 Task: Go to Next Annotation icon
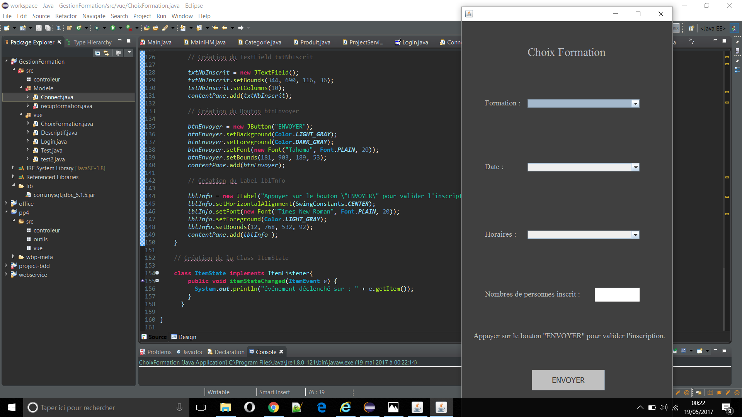click(x=183, y=28)
